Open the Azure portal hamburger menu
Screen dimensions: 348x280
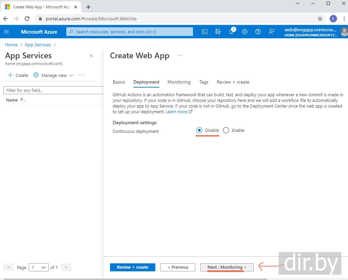pos(6,32)
